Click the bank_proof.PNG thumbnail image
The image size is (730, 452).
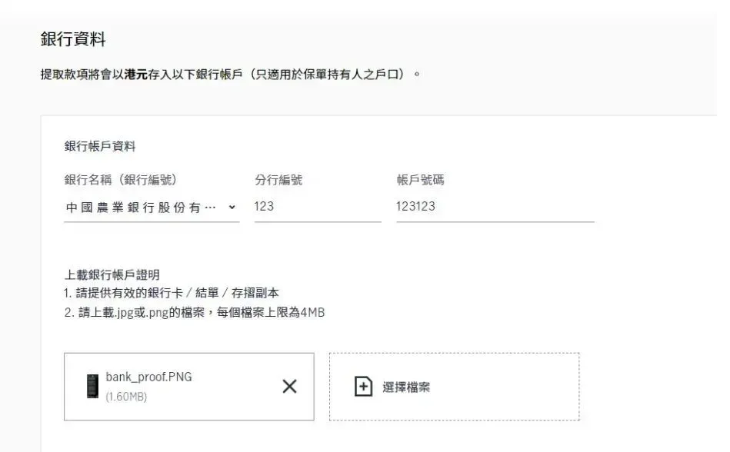pos(92,386)
